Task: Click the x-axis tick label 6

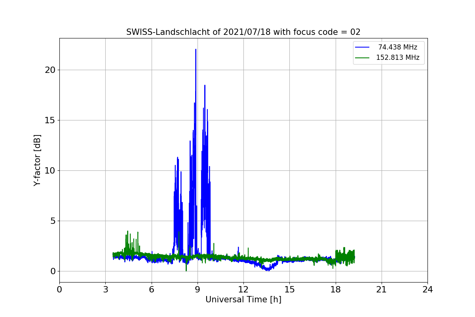Action: (x=151, y=290)
